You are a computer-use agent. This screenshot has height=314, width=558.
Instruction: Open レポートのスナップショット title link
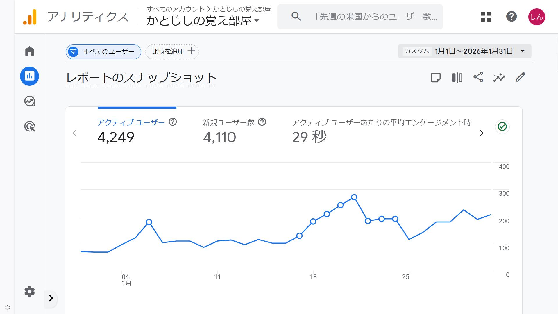(140, 78)
